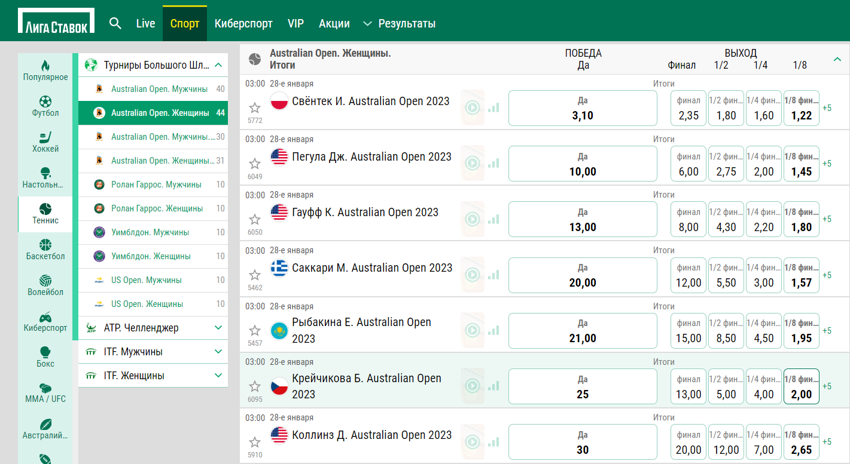
Task: Open the Спорт tab
Action: tap(185, 24)
